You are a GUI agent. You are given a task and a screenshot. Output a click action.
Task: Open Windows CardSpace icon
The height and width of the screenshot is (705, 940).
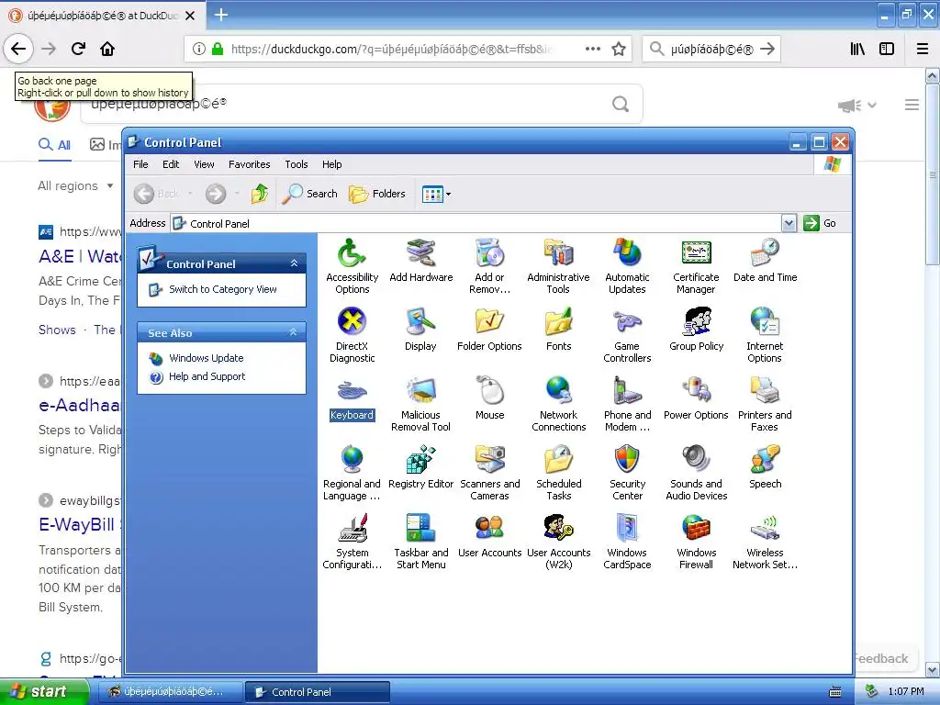click(x=627, y=542)
